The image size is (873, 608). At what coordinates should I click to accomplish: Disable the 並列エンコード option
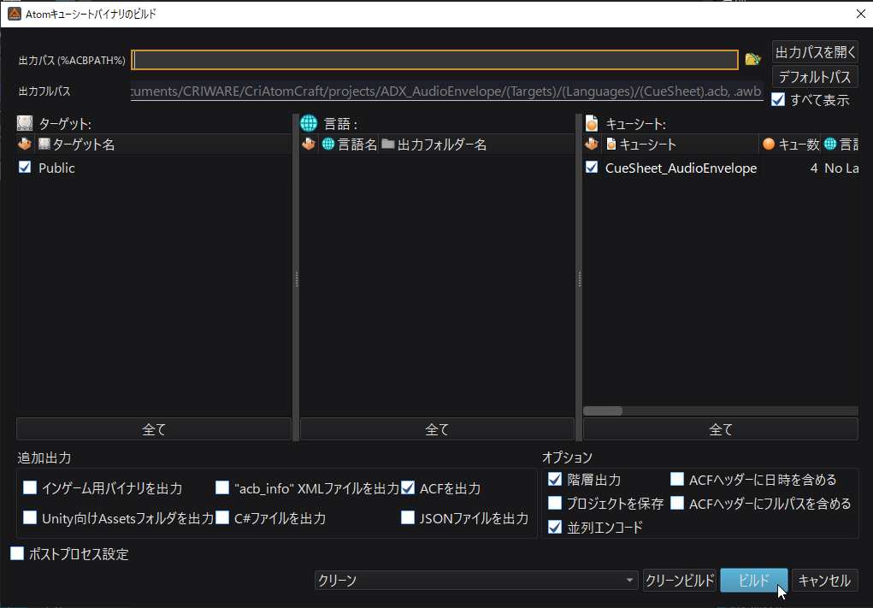coord(555,526)
